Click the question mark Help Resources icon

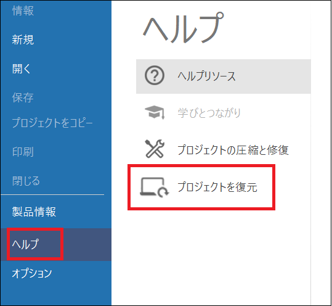pos(155,75)
